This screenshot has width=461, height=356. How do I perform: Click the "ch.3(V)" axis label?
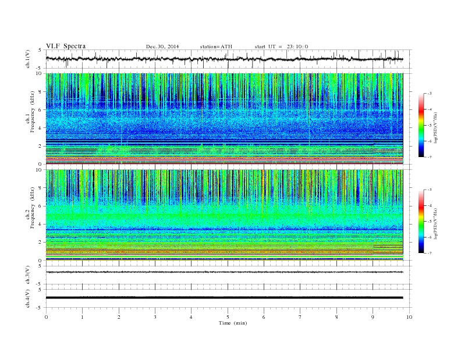pos(28,275)
